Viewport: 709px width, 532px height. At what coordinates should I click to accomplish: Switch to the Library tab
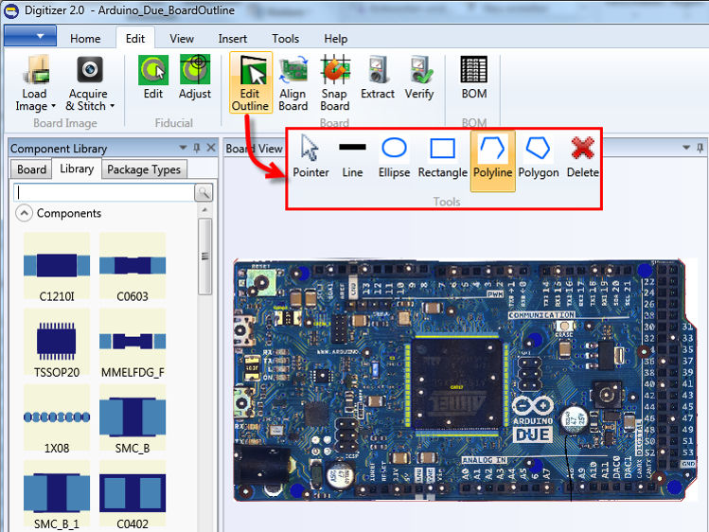click(x=77, y=168)
